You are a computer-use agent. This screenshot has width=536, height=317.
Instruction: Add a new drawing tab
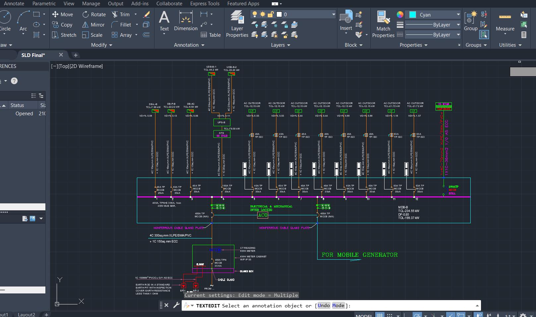point(75,55)
